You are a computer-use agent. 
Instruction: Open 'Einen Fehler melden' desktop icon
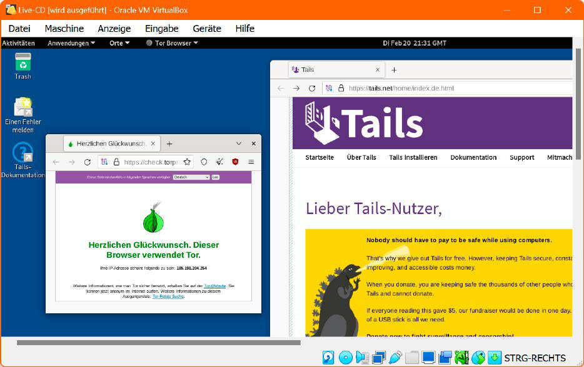(x=23, y=115)
